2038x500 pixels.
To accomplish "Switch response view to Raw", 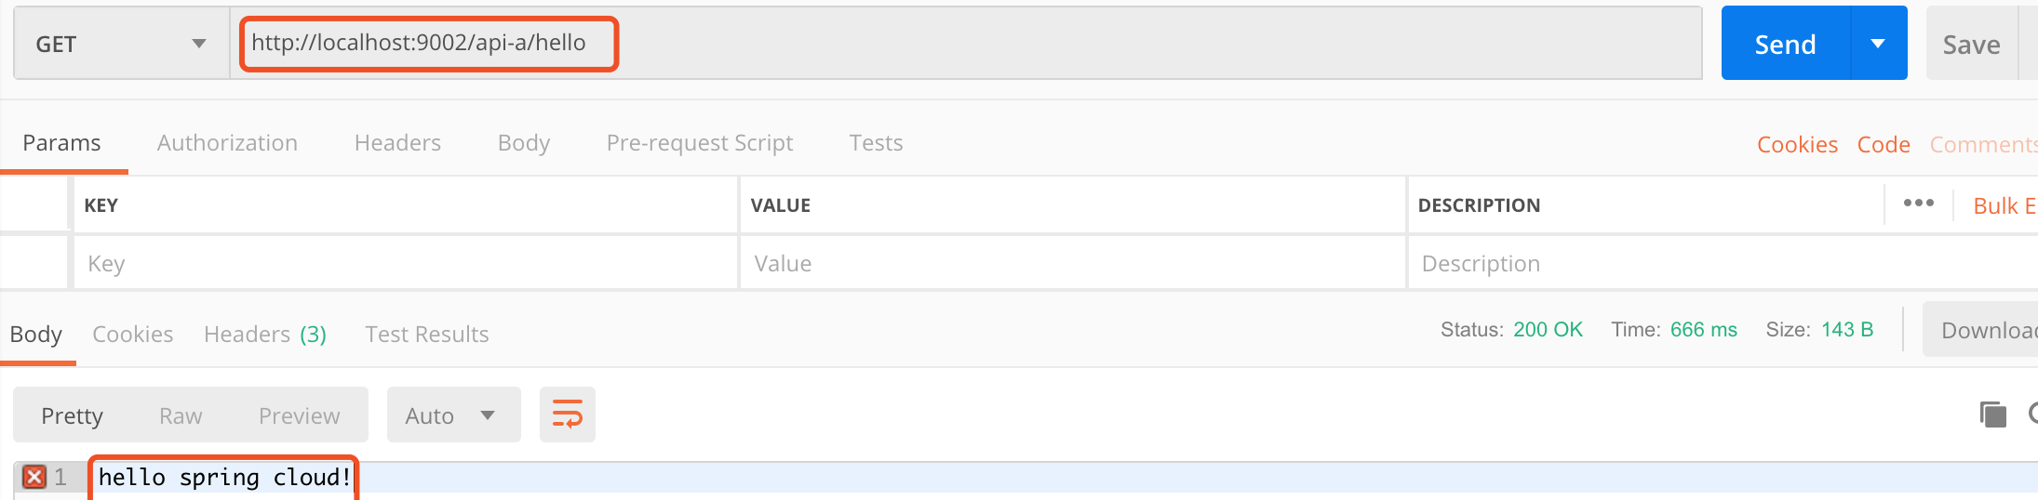I will pos(181,415).
